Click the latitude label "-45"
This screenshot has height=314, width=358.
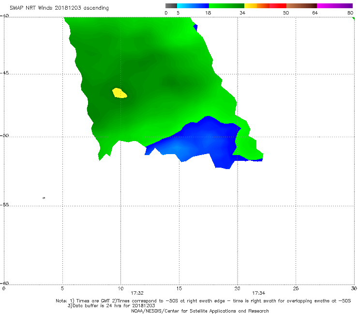[x=4, y=73]
